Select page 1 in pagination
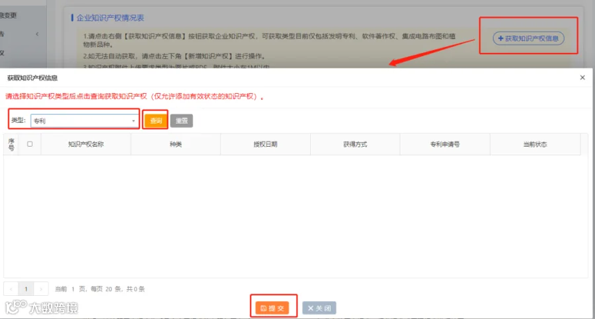 26,289
